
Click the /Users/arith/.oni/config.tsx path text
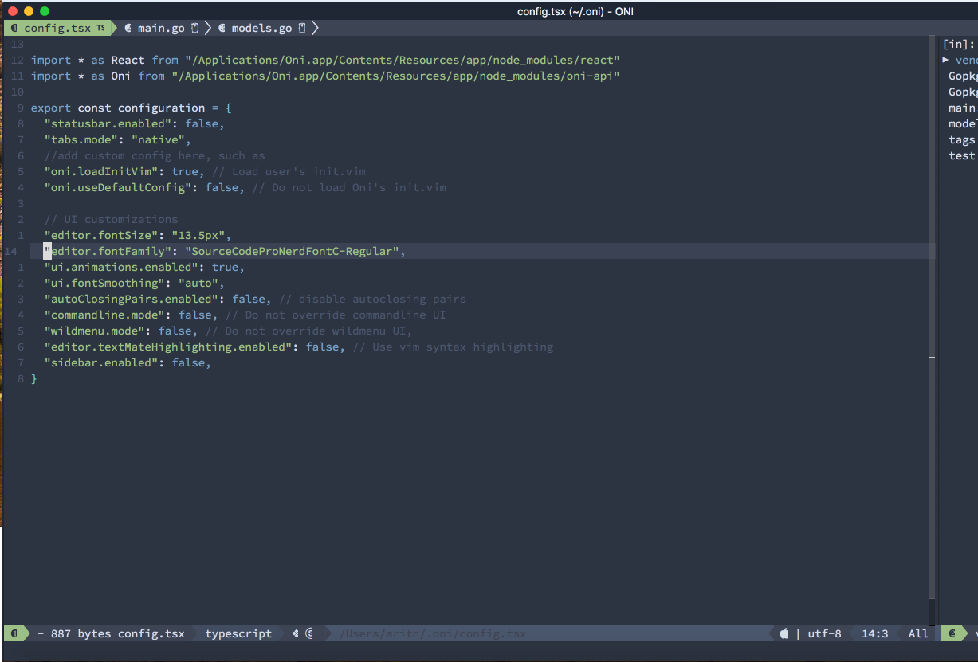(433, 633)
